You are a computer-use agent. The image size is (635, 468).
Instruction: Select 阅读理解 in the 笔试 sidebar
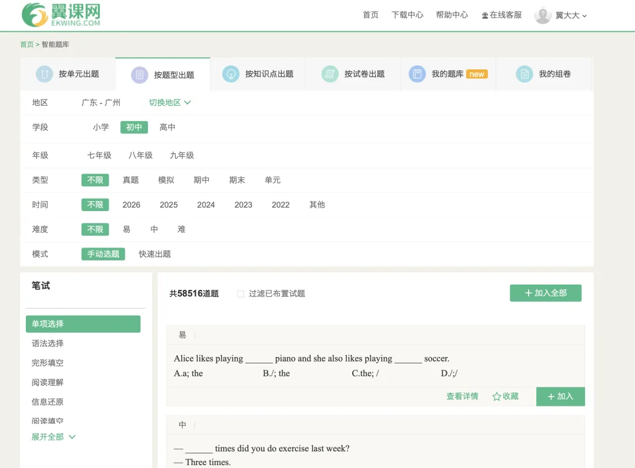(47, 382)
